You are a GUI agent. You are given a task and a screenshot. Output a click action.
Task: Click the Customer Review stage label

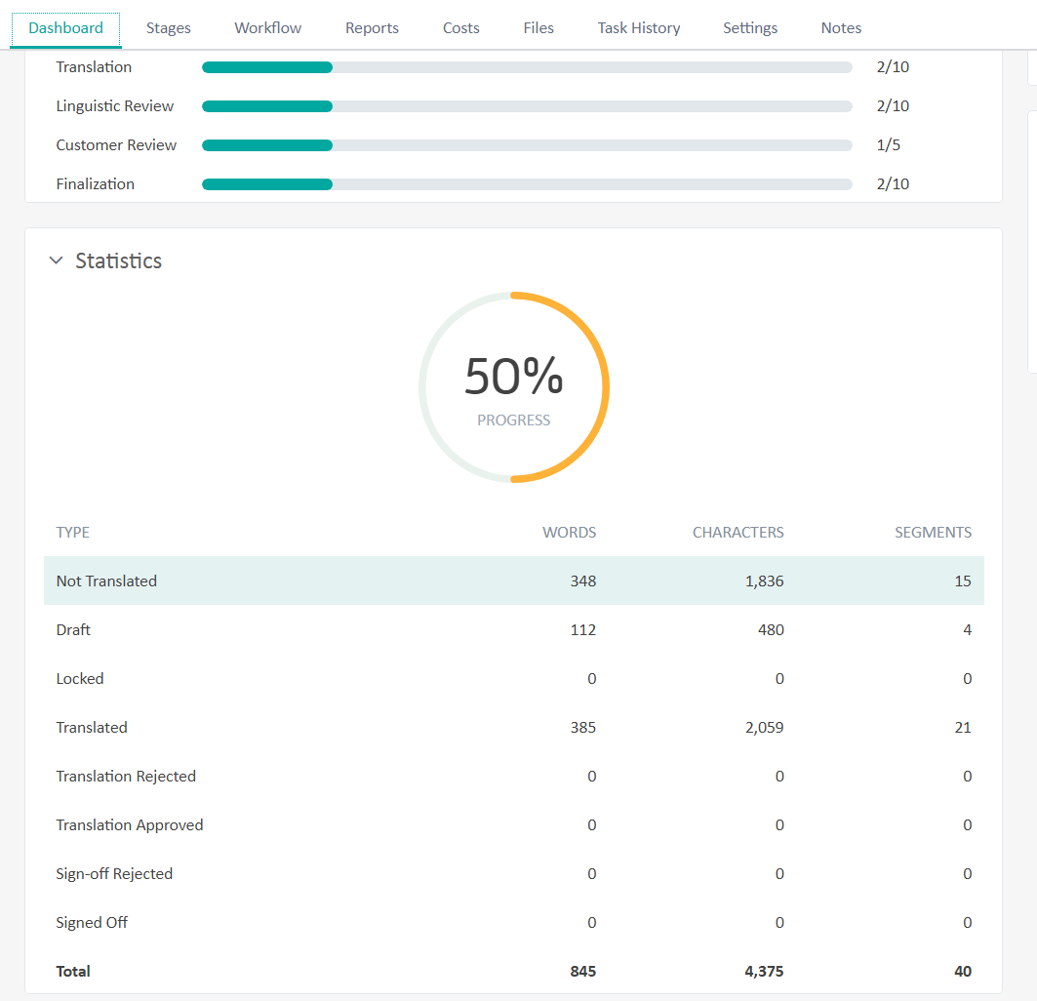point(116,144)
